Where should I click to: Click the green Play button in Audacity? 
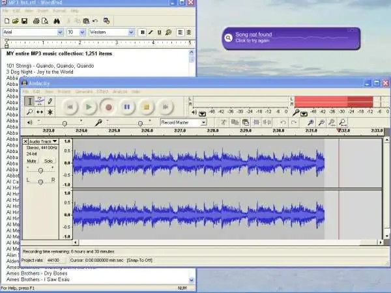click(89, 107)
